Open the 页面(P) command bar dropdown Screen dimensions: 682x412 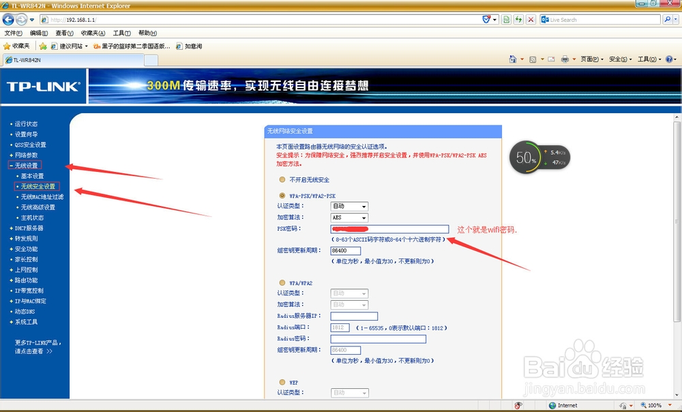(592, 59)
